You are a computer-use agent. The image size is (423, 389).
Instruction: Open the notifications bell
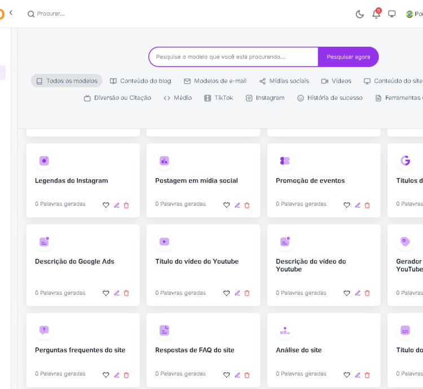coord(376,14)
